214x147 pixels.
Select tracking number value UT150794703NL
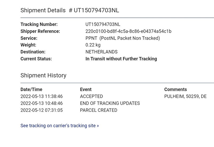pos(103,24)
